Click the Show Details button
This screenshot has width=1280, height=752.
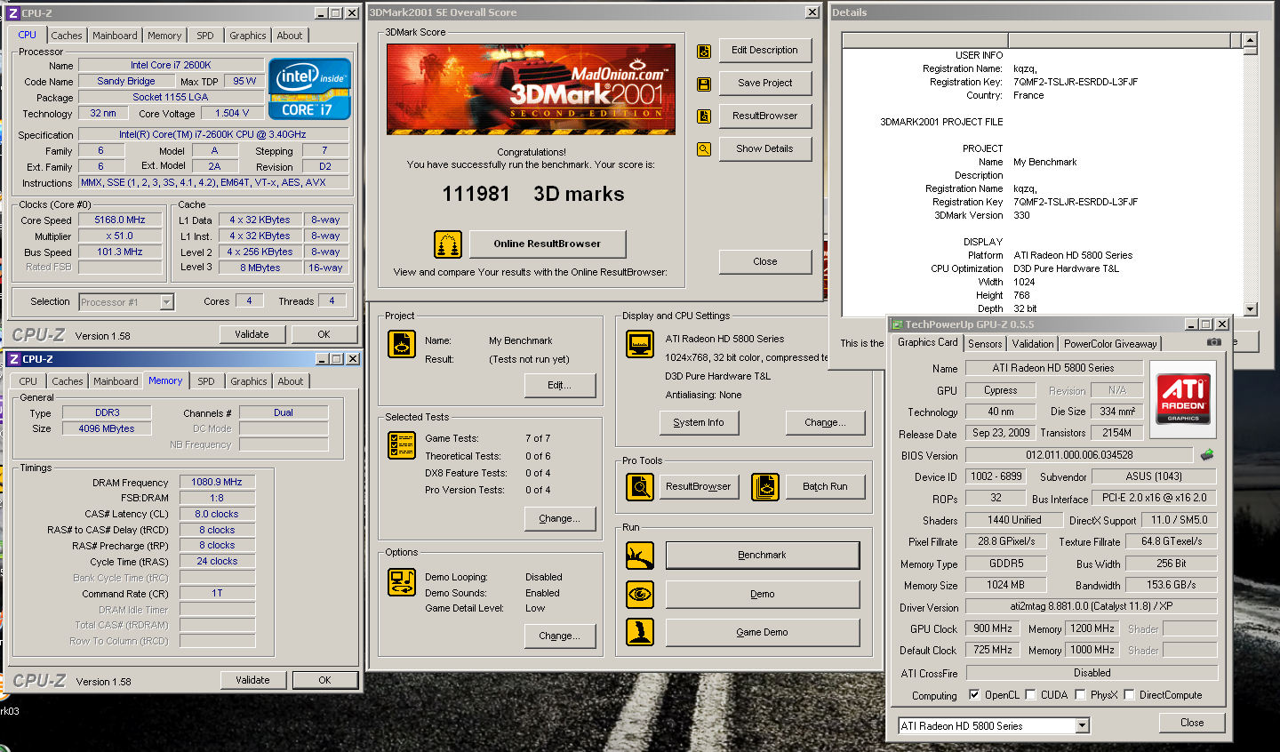tap(764, 148)
